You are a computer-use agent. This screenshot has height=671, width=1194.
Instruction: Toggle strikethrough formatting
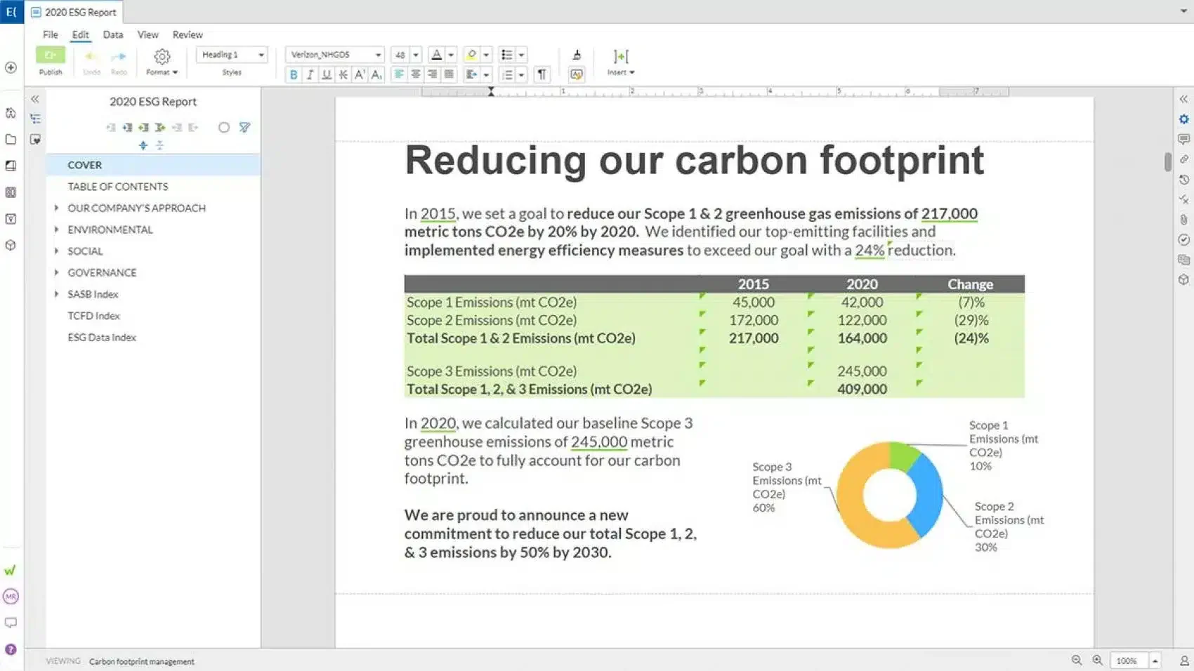coord(343,74)
